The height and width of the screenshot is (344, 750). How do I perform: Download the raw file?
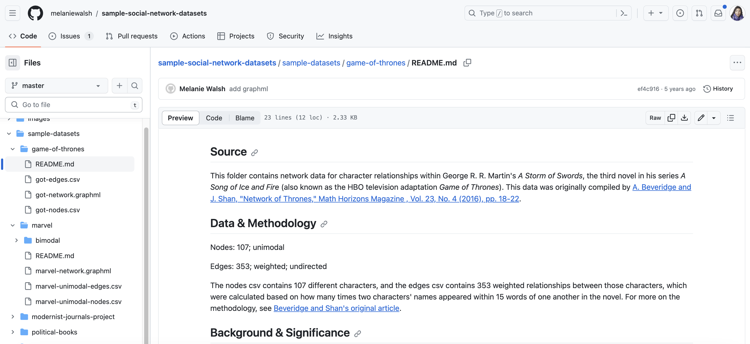684,118
